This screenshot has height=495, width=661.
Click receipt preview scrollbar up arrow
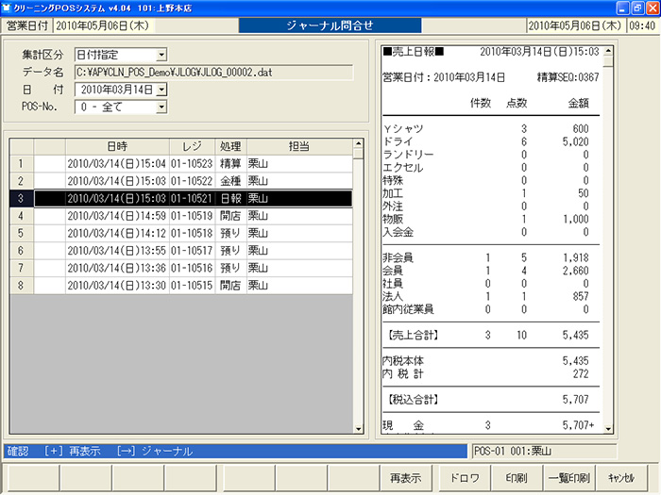click(608, 51)
